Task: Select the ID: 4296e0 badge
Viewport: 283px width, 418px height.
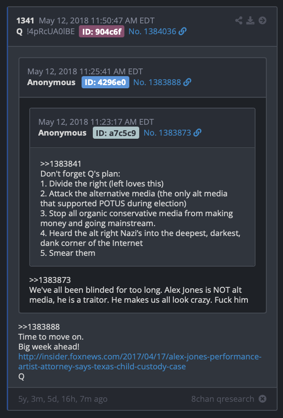Action: (105, 82)
